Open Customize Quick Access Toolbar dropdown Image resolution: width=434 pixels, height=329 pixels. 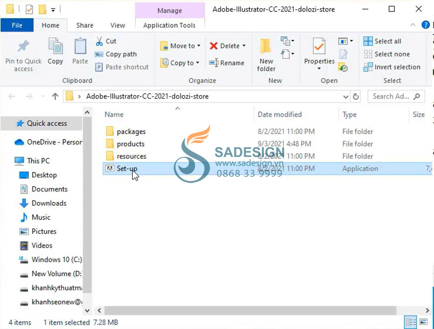point(53,10)
